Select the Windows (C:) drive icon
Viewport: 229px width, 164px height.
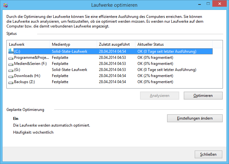click(11, 51)
